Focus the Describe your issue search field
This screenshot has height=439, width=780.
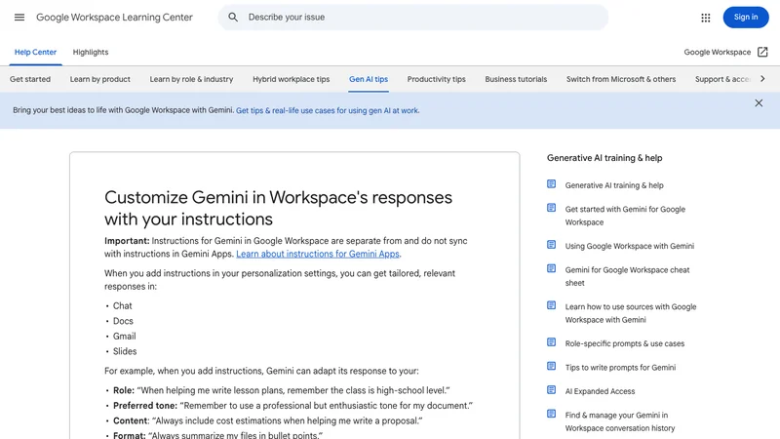coord(412,18)
